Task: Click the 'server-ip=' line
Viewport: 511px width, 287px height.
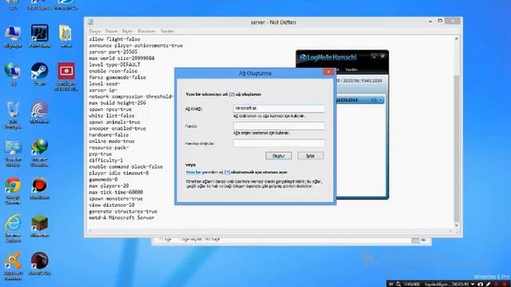Action: 103,90
